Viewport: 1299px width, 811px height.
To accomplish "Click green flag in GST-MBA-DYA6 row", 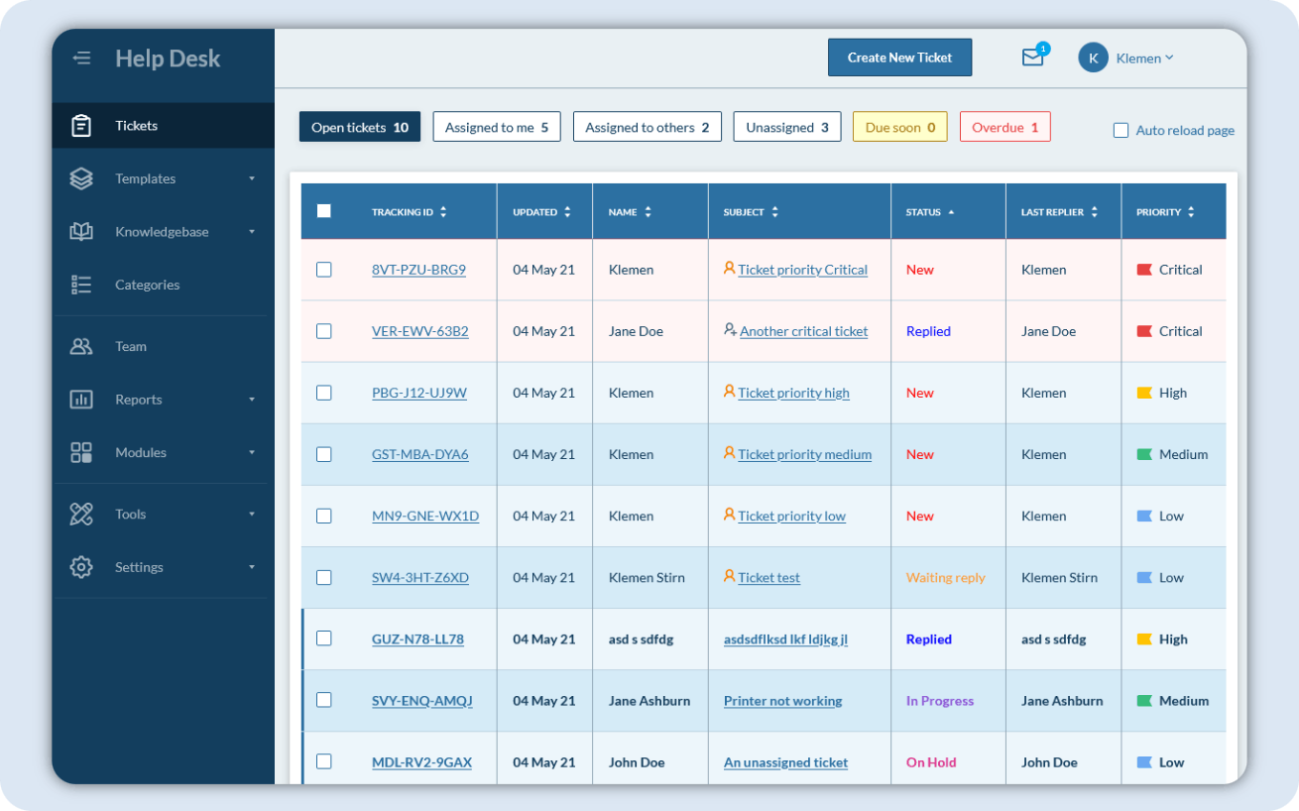I will 1144,454.
